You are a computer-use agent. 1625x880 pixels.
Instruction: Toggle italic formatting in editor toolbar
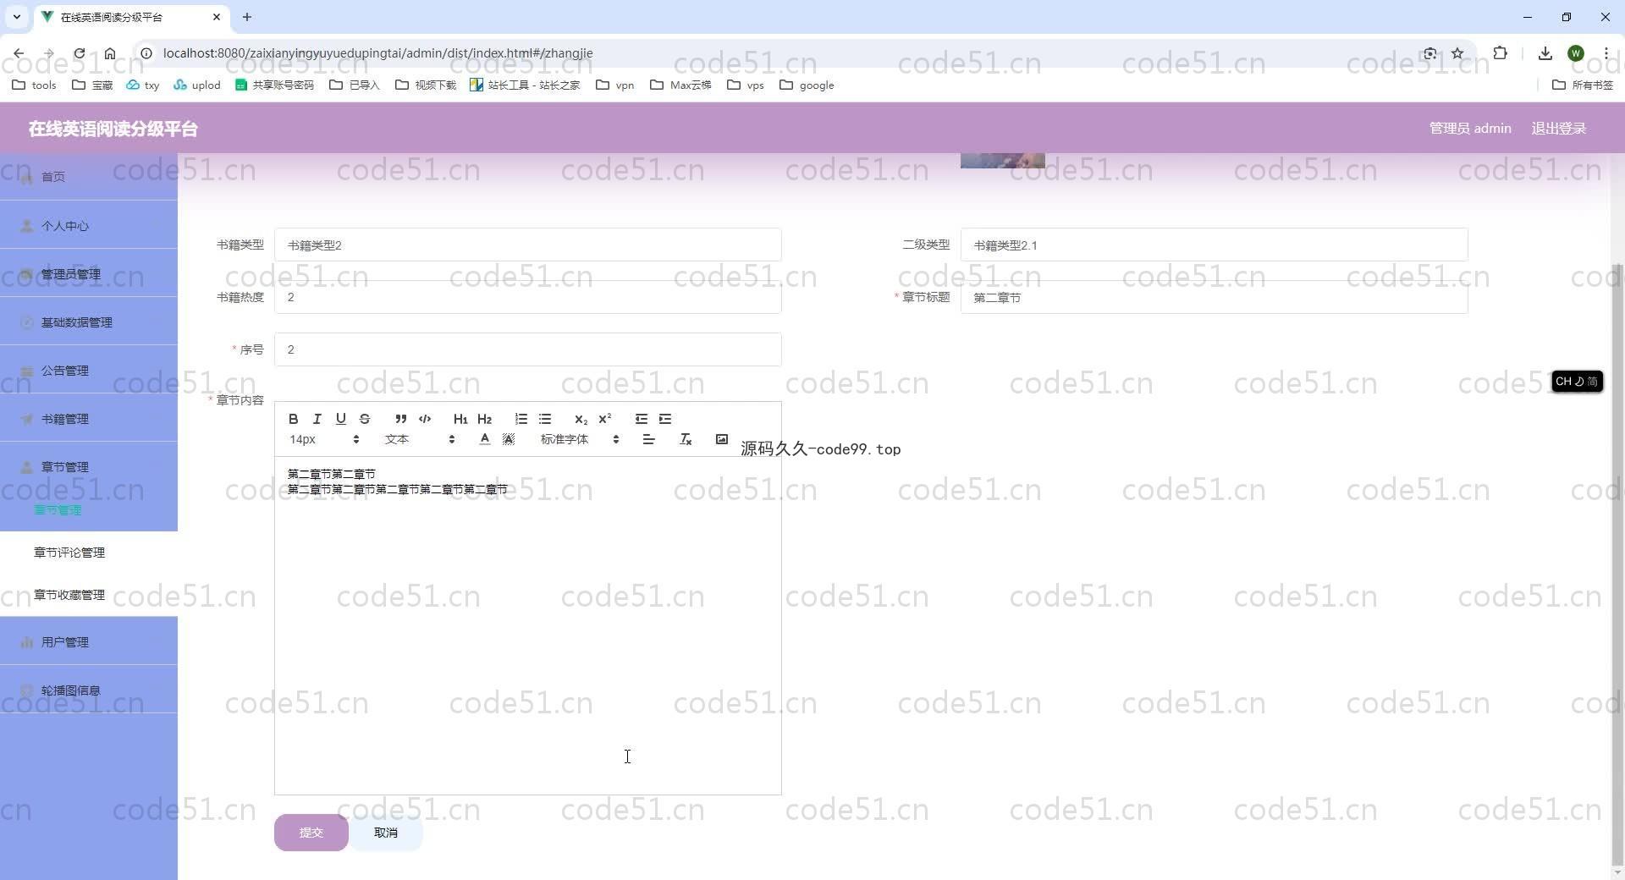point(317,419)
